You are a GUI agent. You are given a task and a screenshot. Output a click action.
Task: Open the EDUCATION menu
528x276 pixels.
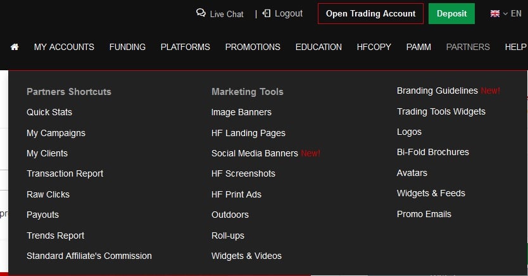click(318, 47)
